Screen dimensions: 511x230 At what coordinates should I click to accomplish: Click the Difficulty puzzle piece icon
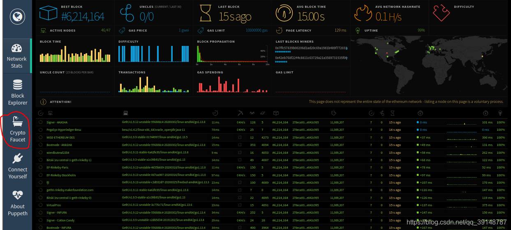coord(441,13)
